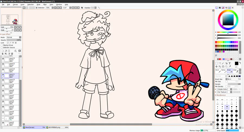
Task: Select the Eraser brush tool
Action: [x=230, y=71]
